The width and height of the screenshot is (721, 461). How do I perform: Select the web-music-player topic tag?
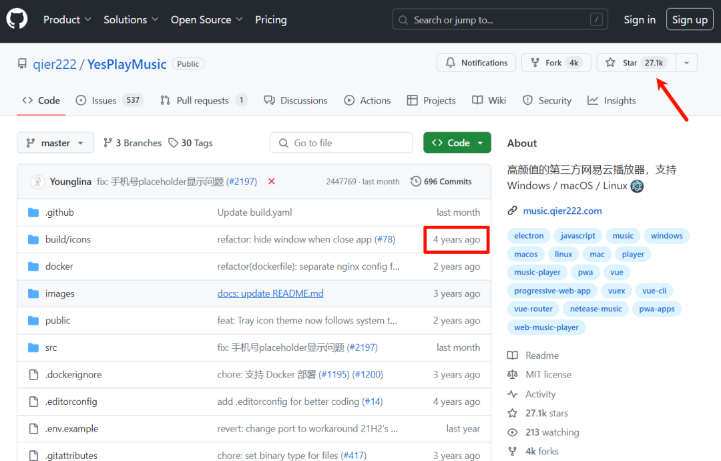[546, 327]
